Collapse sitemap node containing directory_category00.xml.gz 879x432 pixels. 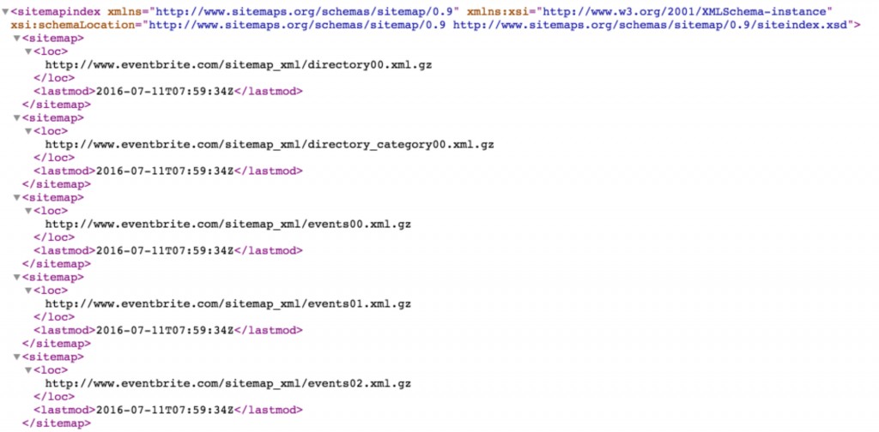(17, 118)
